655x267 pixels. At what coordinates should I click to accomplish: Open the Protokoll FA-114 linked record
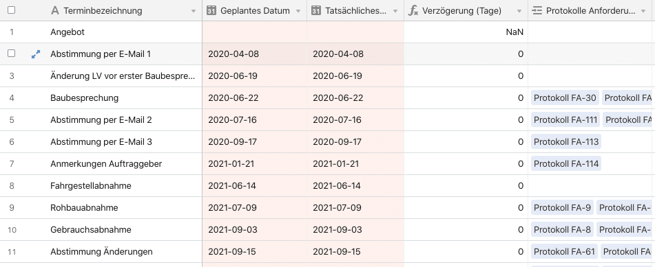click(x=566, y=164)
